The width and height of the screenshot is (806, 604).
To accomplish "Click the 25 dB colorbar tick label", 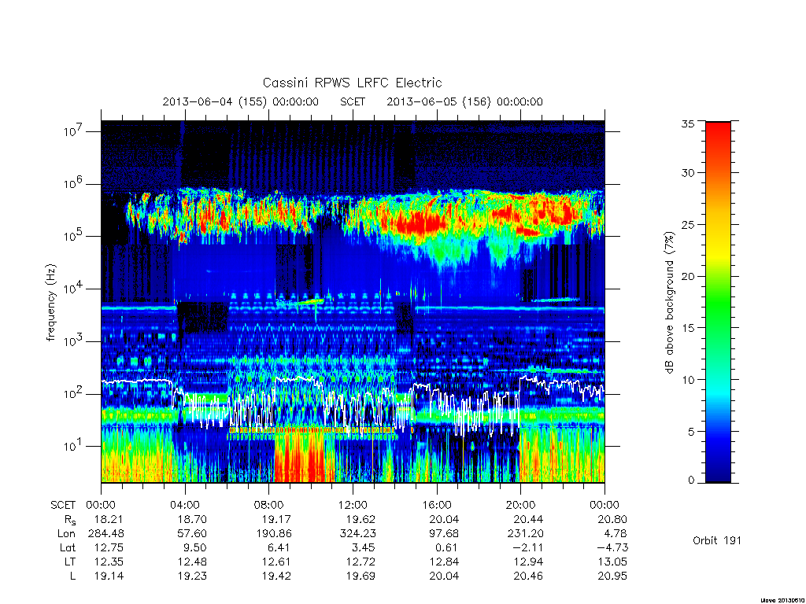I will coord(688,224).
